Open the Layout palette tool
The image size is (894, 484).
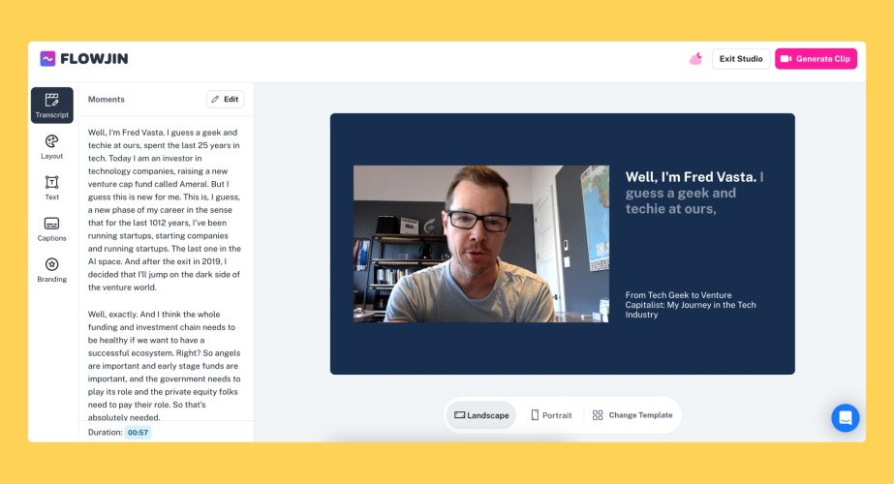pos(52,146)
